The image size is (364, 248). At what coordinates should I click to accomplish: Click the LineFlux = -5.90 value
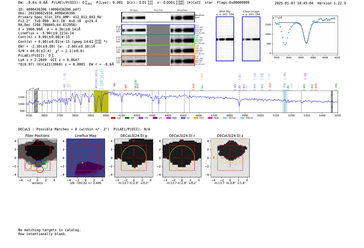[x=46, y=33]
